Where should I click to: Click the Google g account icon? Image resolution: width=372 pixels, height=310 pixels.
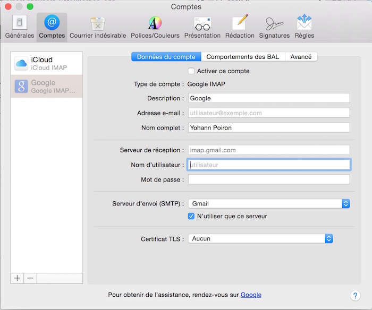(21, 87)
